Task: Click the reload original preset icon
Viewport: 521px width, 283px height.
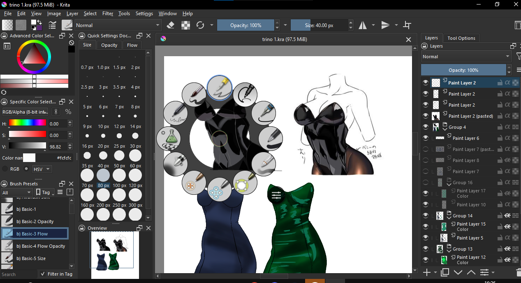Action: (x=200, y=25)
